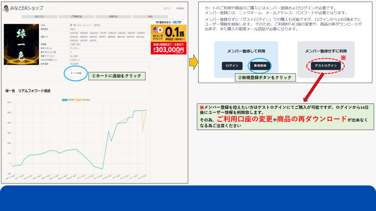
Task: Click the shop mascot avatar logo
Action: tap(6, 8)
